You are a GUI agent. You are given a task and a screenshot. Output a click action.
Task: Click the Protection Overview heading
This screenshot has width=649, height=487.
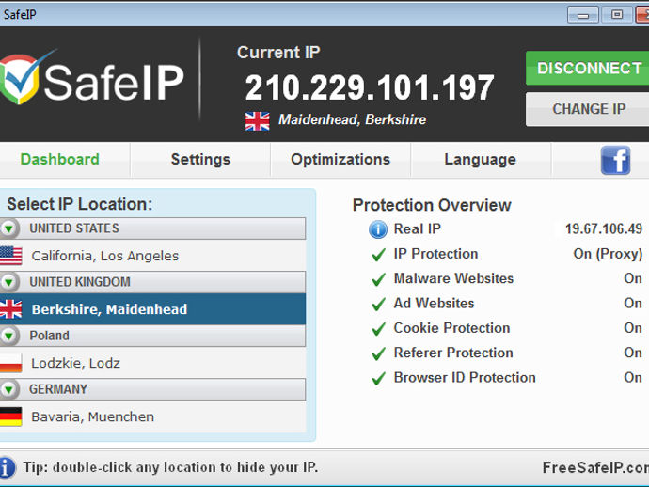(432, 205)
